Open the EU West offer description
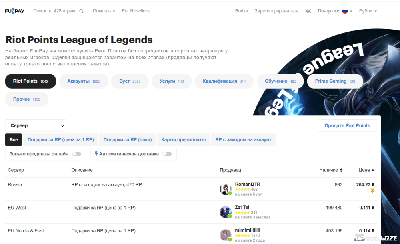The width and height of the screenshot is (400, 244). point(103,208)
